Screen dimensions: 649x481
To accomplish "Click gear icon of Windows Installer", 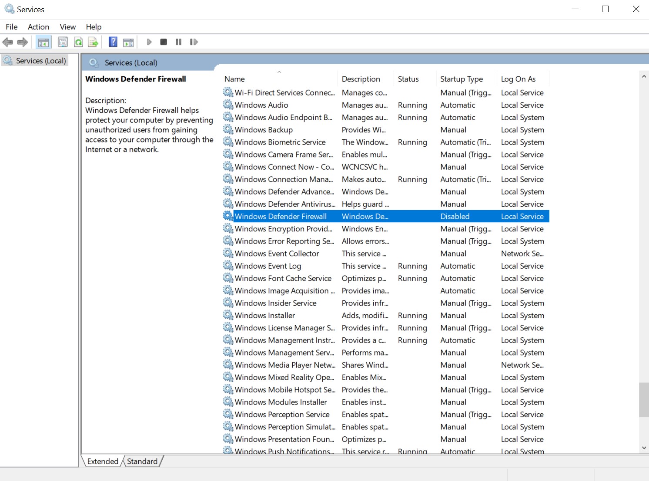I will (x=228, y=315).
